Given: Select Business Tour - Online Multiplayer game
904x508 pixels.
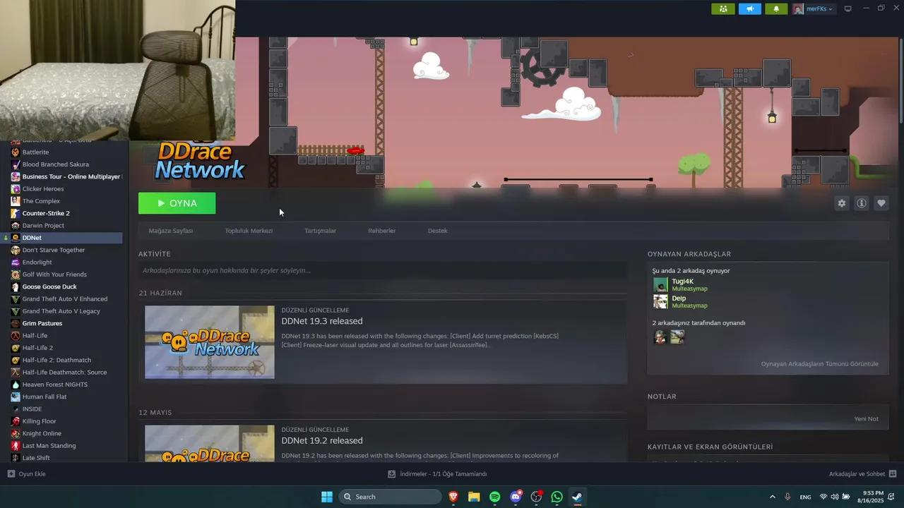Looking at the screenshot, I should 71,176.
